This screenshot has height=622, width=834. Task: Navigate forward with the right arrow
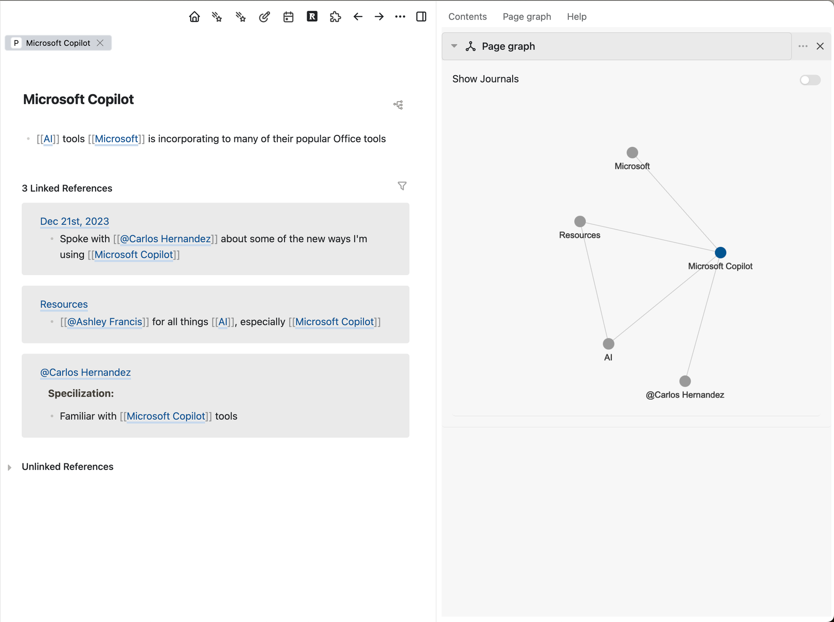[379, 17]
